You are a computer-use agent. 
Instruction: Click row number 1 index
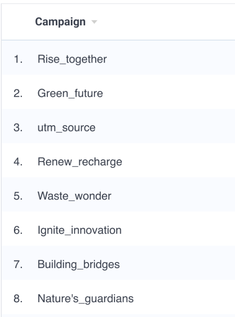(x=18, y=59)
